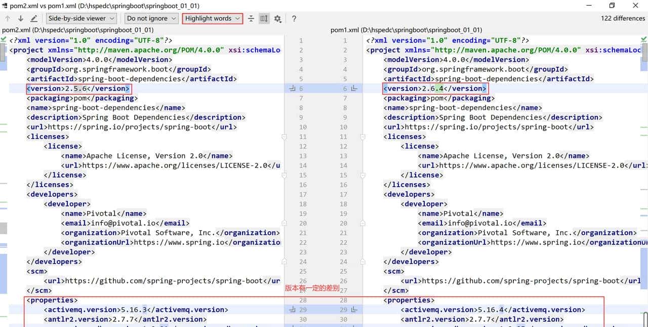The image size is (648, 327).
Task: Open the Highlight words dropdown
Action: point(213,19)
